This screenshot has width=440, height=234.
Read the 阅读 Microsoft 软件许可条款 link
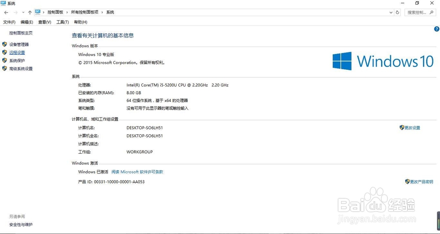coord(137,172)
